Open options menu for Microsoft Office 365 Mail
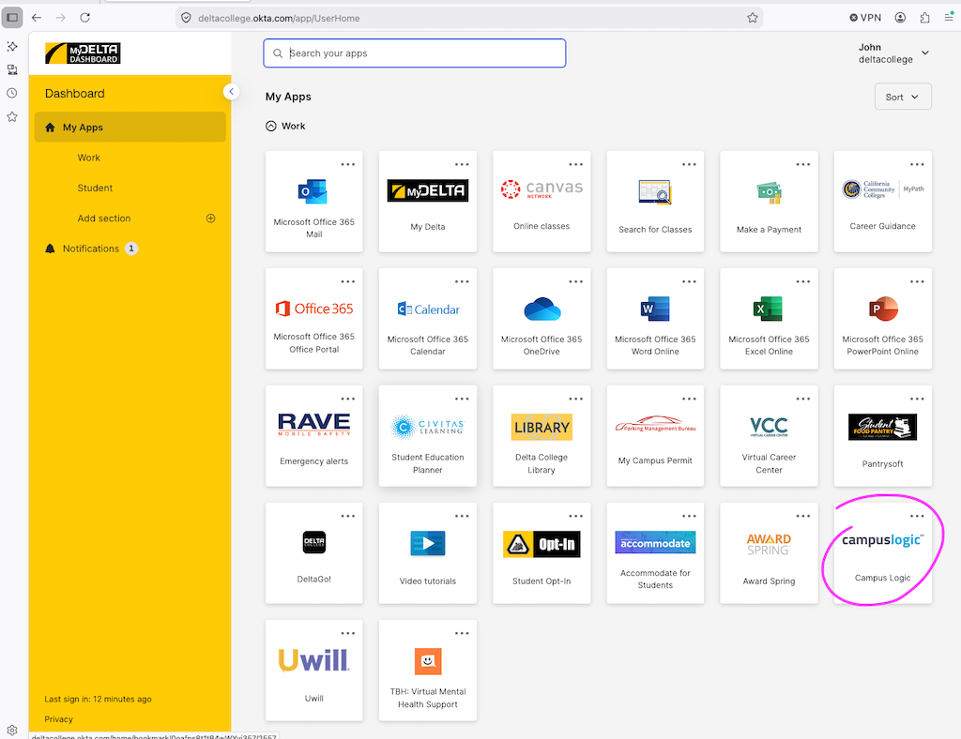 (x=348, y=164)
